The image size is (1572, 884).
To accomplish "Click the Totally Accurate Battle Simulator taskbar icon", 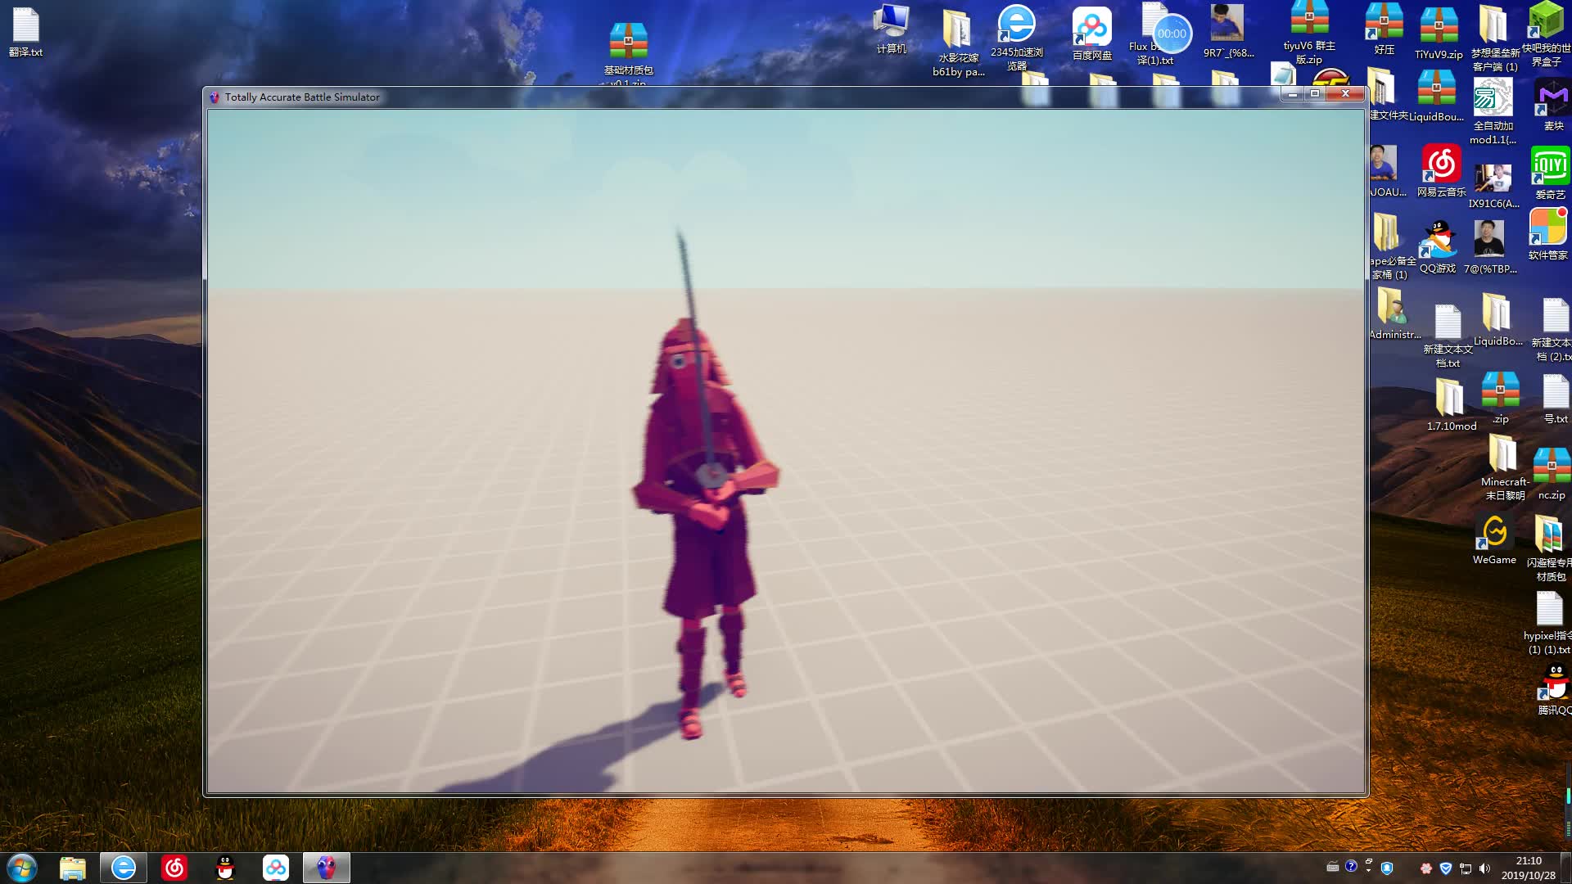I will coord(326,868).
